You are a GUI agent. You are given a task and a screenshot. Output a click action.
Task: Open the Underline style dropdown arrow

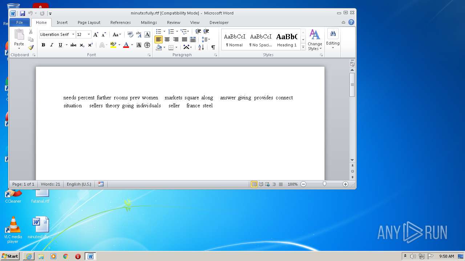click(x=66, y=45)
